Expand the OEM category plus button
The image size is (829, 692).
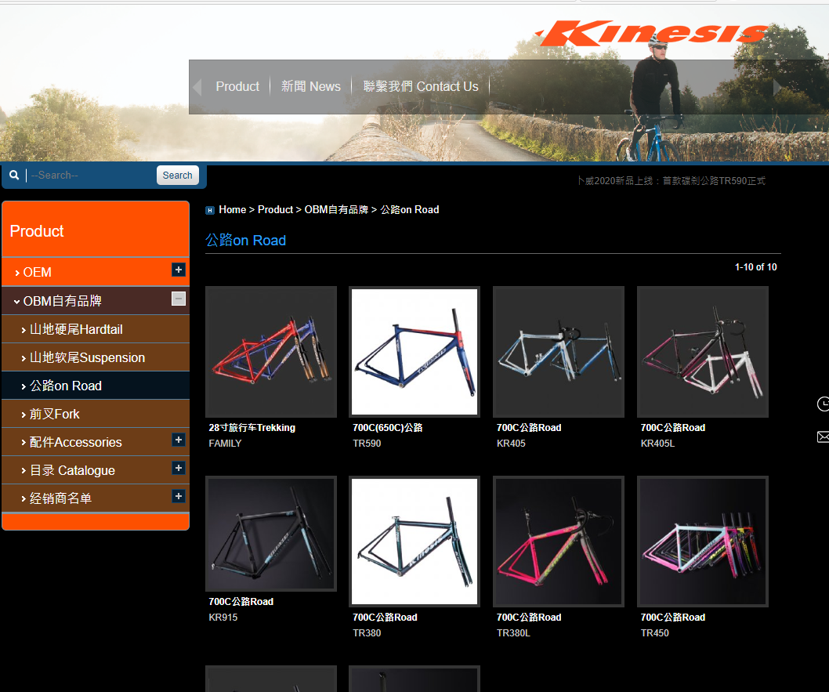pos(179,270)
